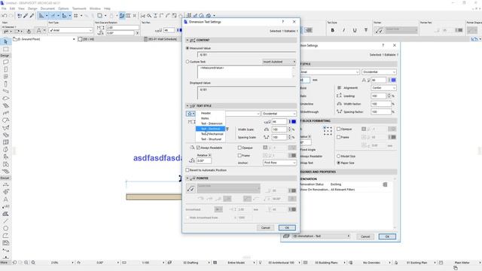Click Renovation Status icon in background settings dialog

point(385,184)
